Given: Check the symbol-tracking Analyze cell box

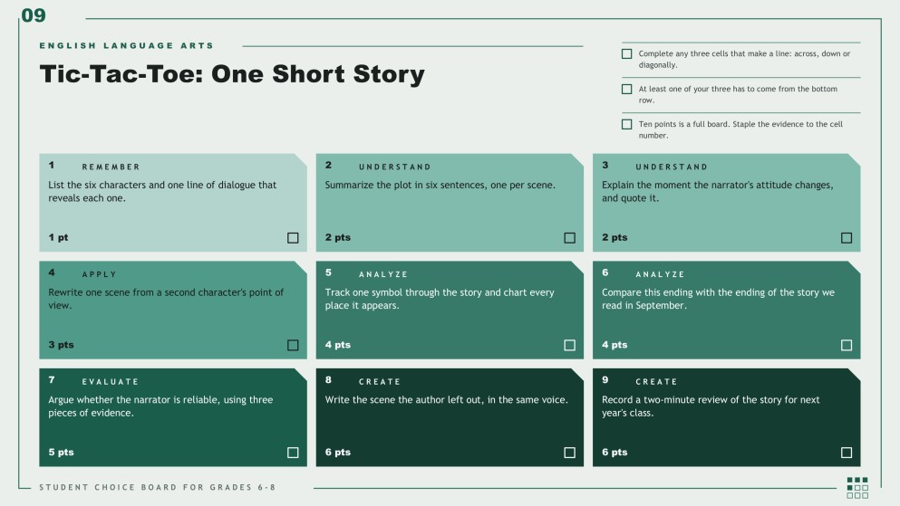Looking at the screenshot, I should tap(569, 345).
